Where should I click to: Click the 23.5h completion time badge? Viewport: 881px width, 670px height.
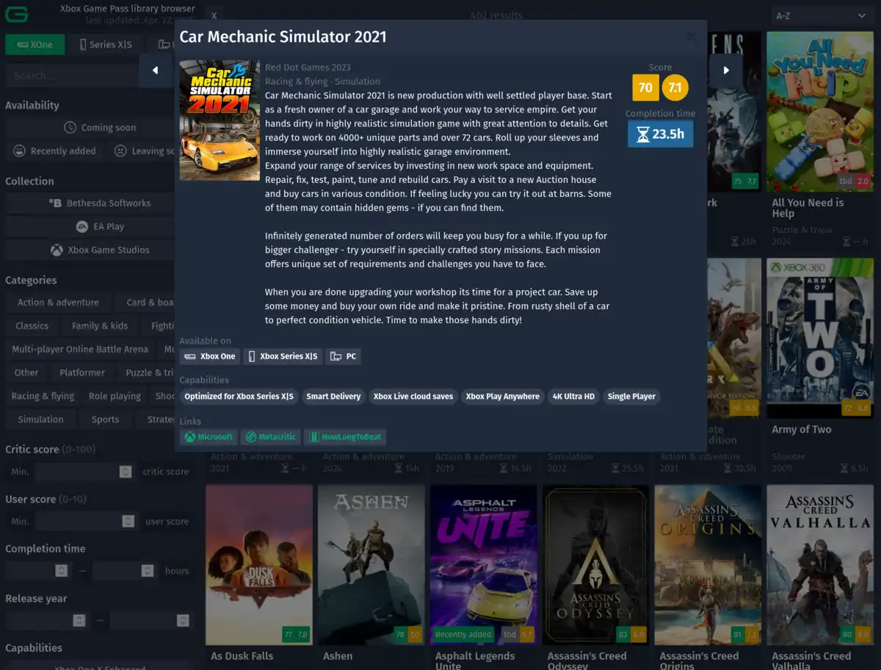click(660, 134)
